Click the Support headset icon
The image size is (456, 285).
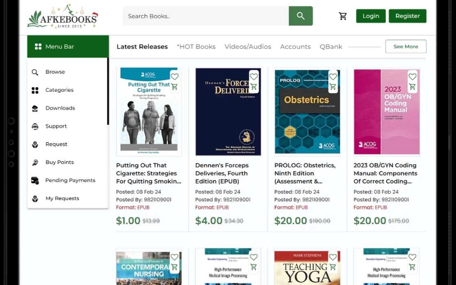[35, 126]
